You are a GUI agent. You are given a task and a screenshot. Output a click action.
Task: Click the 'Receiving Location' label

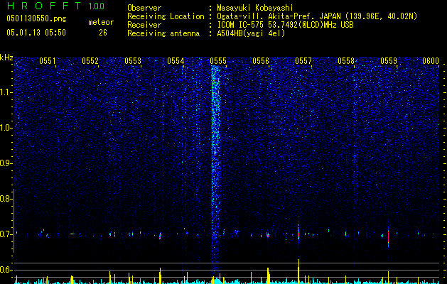tap(166, 17)
